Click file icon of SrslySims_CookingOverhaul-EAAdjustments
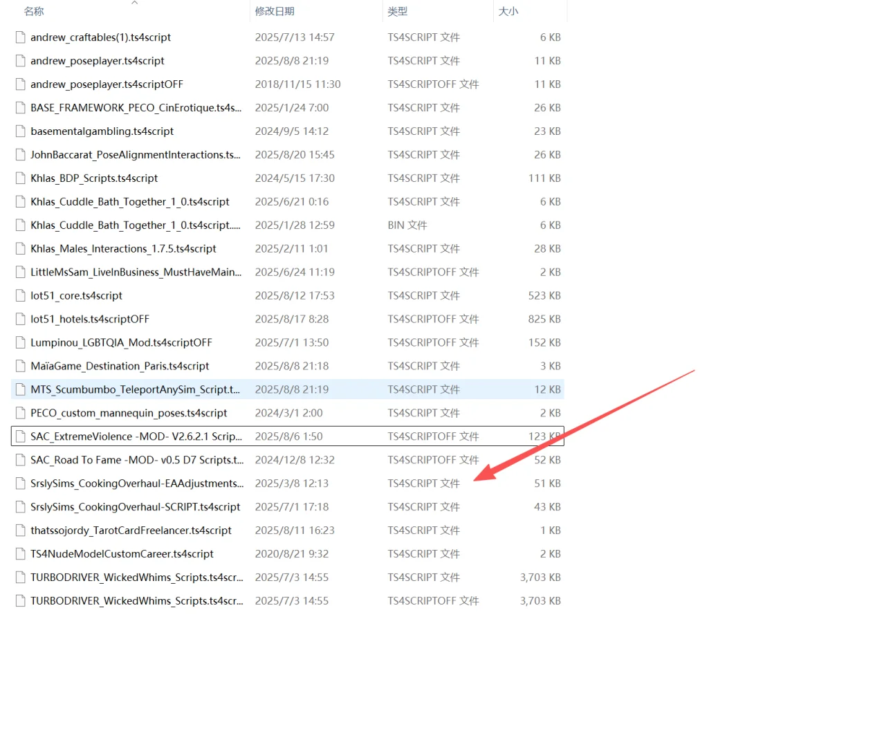Screen dimensions: 875x747 tap(21, 484)
